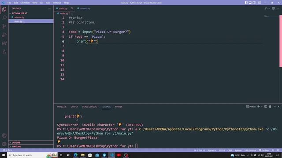282x158 pixels.
Task: Expand the OUTLINE section
Action: [x=16, y=143]
